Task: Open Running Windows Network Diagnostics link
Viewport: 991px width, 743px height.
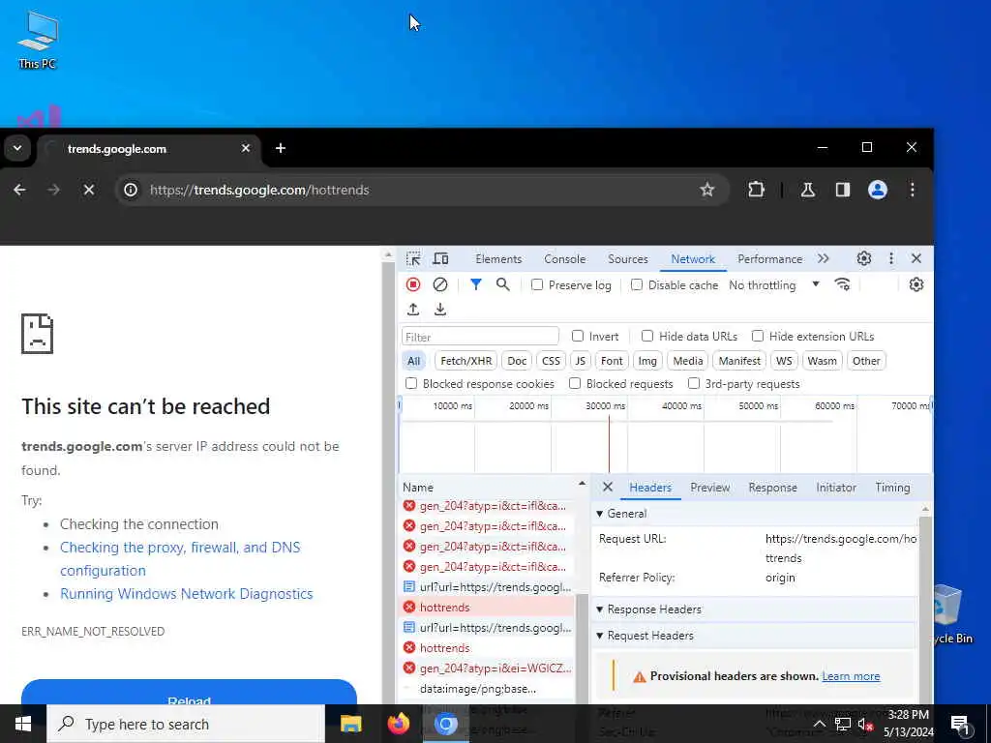Action: tap(187, 594)
